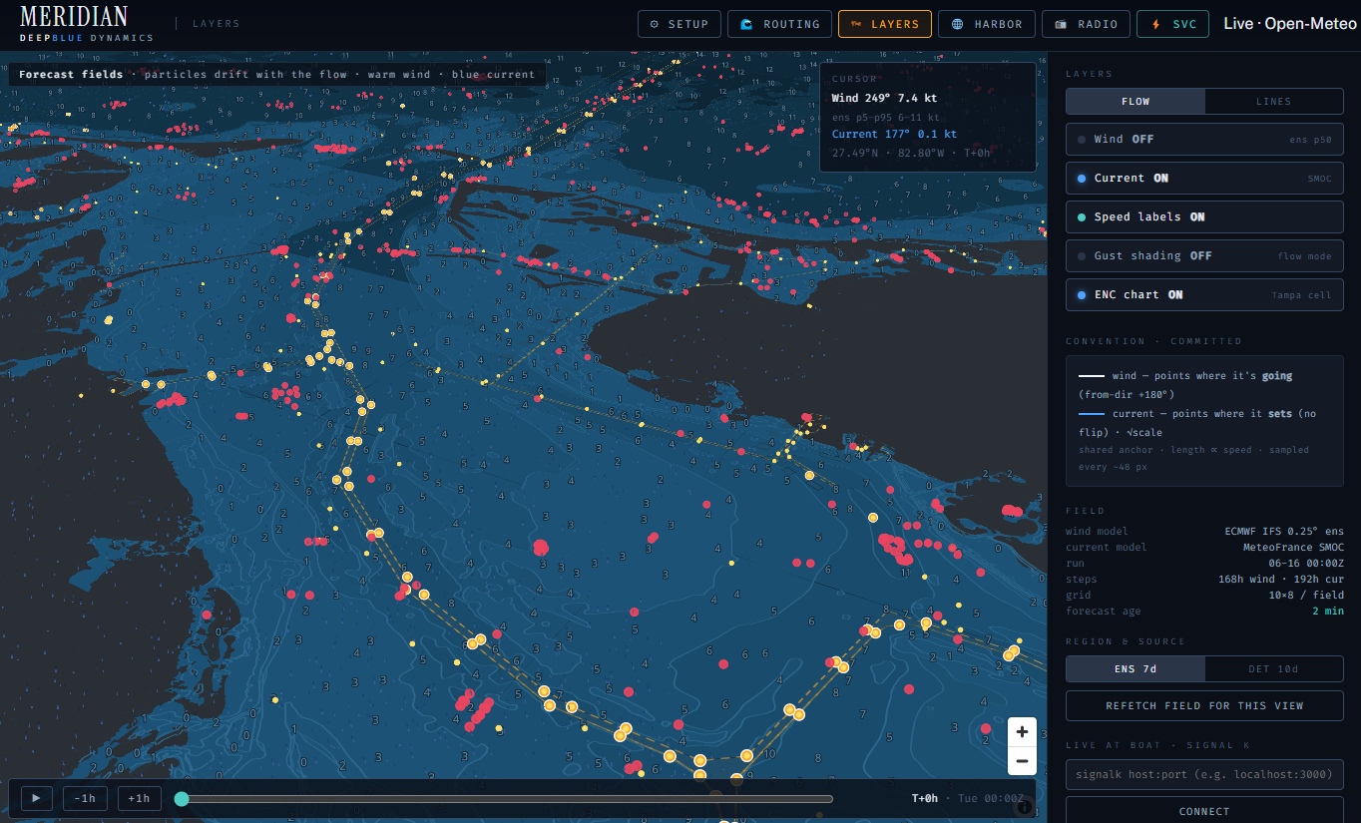Click the cursor readout 'Wind 249° 7.4 kt'
The width and height of the screenshot is (1361, 823).
pos(884,99)
